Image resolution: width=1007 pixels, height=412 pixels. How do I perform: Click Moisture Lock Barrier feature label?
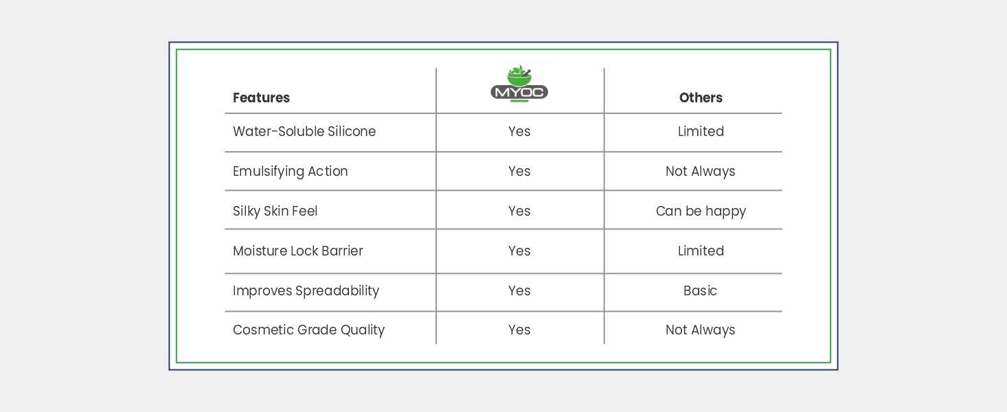[x=298, y=251]
